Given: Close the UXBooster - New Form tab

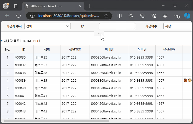Looking at the screenshot, I should (x=80, y=6).
